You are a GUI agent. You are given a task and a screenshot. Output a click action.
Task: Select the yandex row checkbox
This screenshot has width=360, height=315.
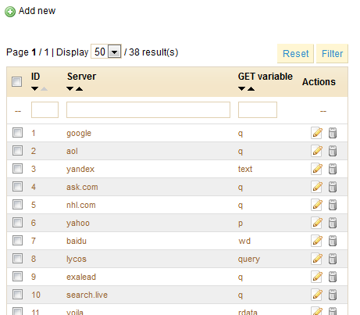[x=17, y=168]
